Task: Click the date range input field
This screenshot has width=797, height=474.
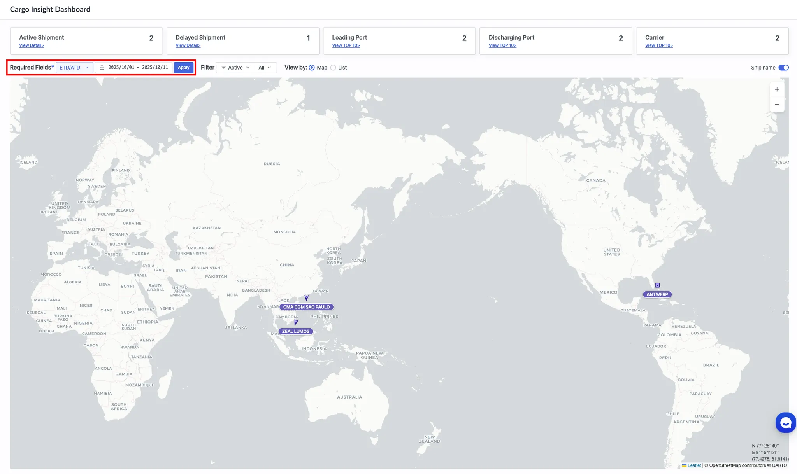Action: click(138, 68)
